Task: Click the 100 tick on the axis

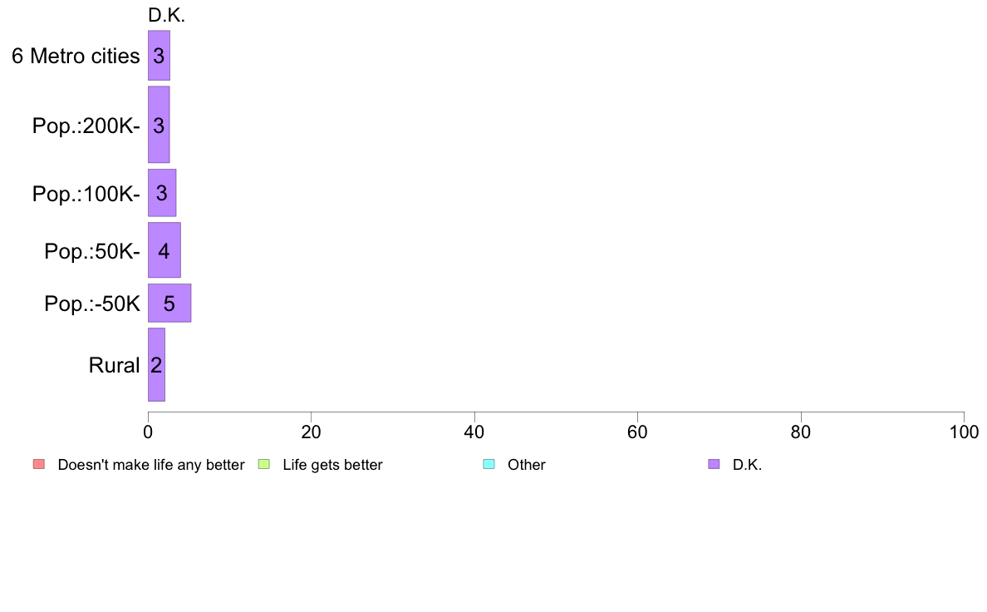Action: click(964, 432)
